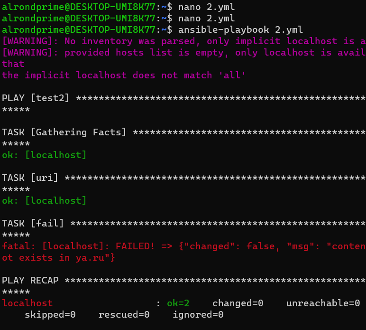The image size is (366, 330).
Task: Click the 'TASK [fail]' header
Action: click(33, 224)
